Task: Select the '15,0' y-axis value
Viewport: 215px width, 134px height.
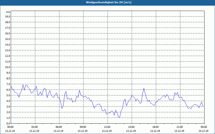Action: click(8, 39)
